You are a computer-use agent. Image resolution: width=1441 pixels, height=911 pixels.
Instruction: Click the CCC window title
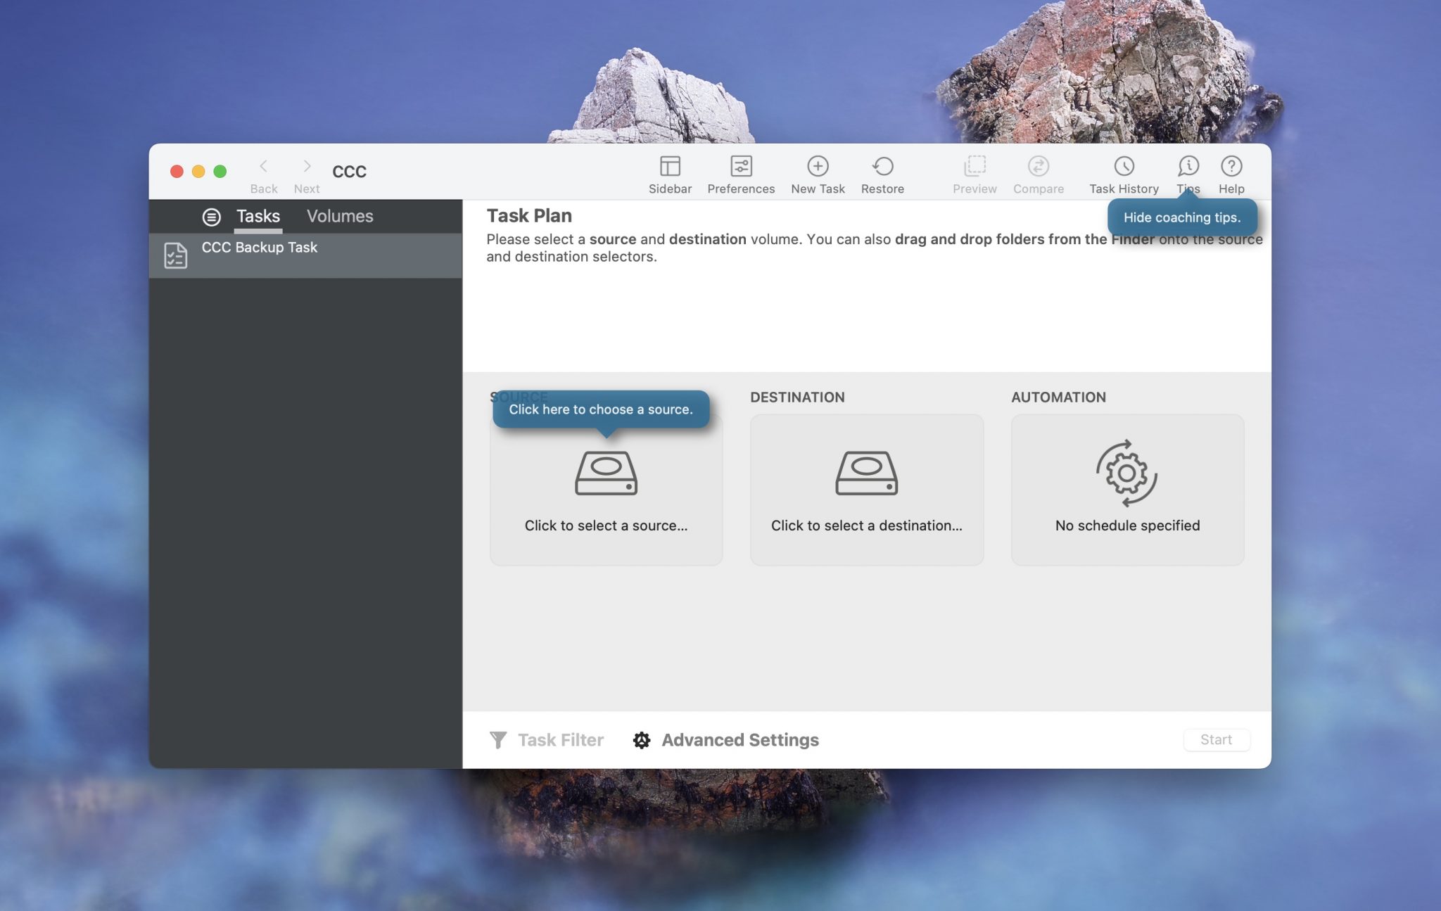click(x=349, y=172)
